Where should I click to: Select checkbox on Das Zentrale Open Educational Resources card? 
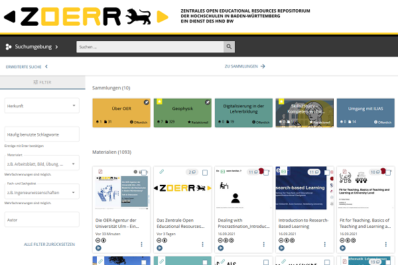[204, 172]
